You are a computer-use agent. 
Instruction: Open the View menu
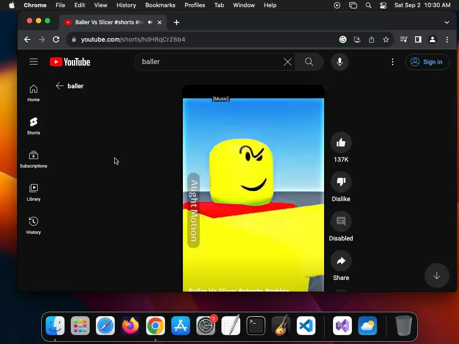click(101, 5)
